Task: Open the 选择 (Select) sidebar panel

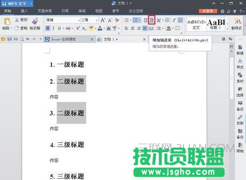Action: click(240, 92)
